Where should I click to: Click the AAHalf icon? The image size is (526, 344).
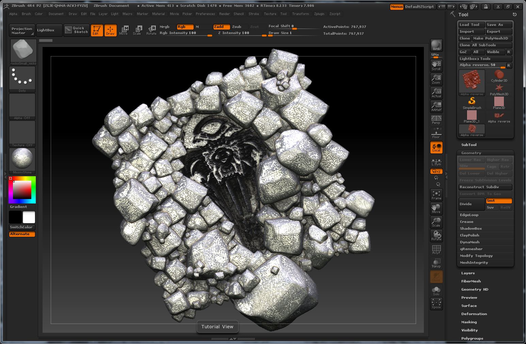[436, 107]
